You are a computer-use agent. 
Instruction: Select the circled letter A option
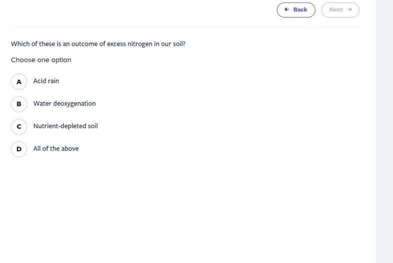tap(19, 81)
